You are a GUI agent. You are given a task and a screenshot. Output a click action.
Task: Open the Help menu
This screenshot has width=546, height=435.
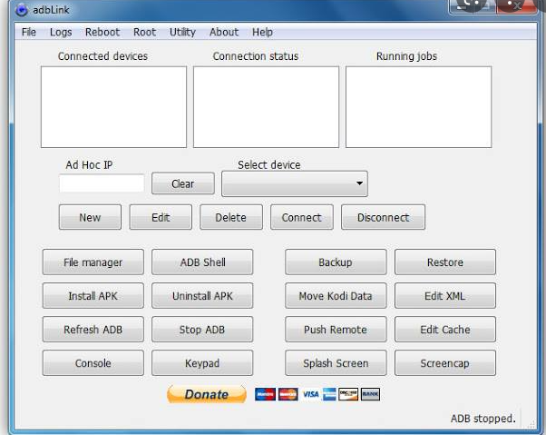tap(262, 32)
